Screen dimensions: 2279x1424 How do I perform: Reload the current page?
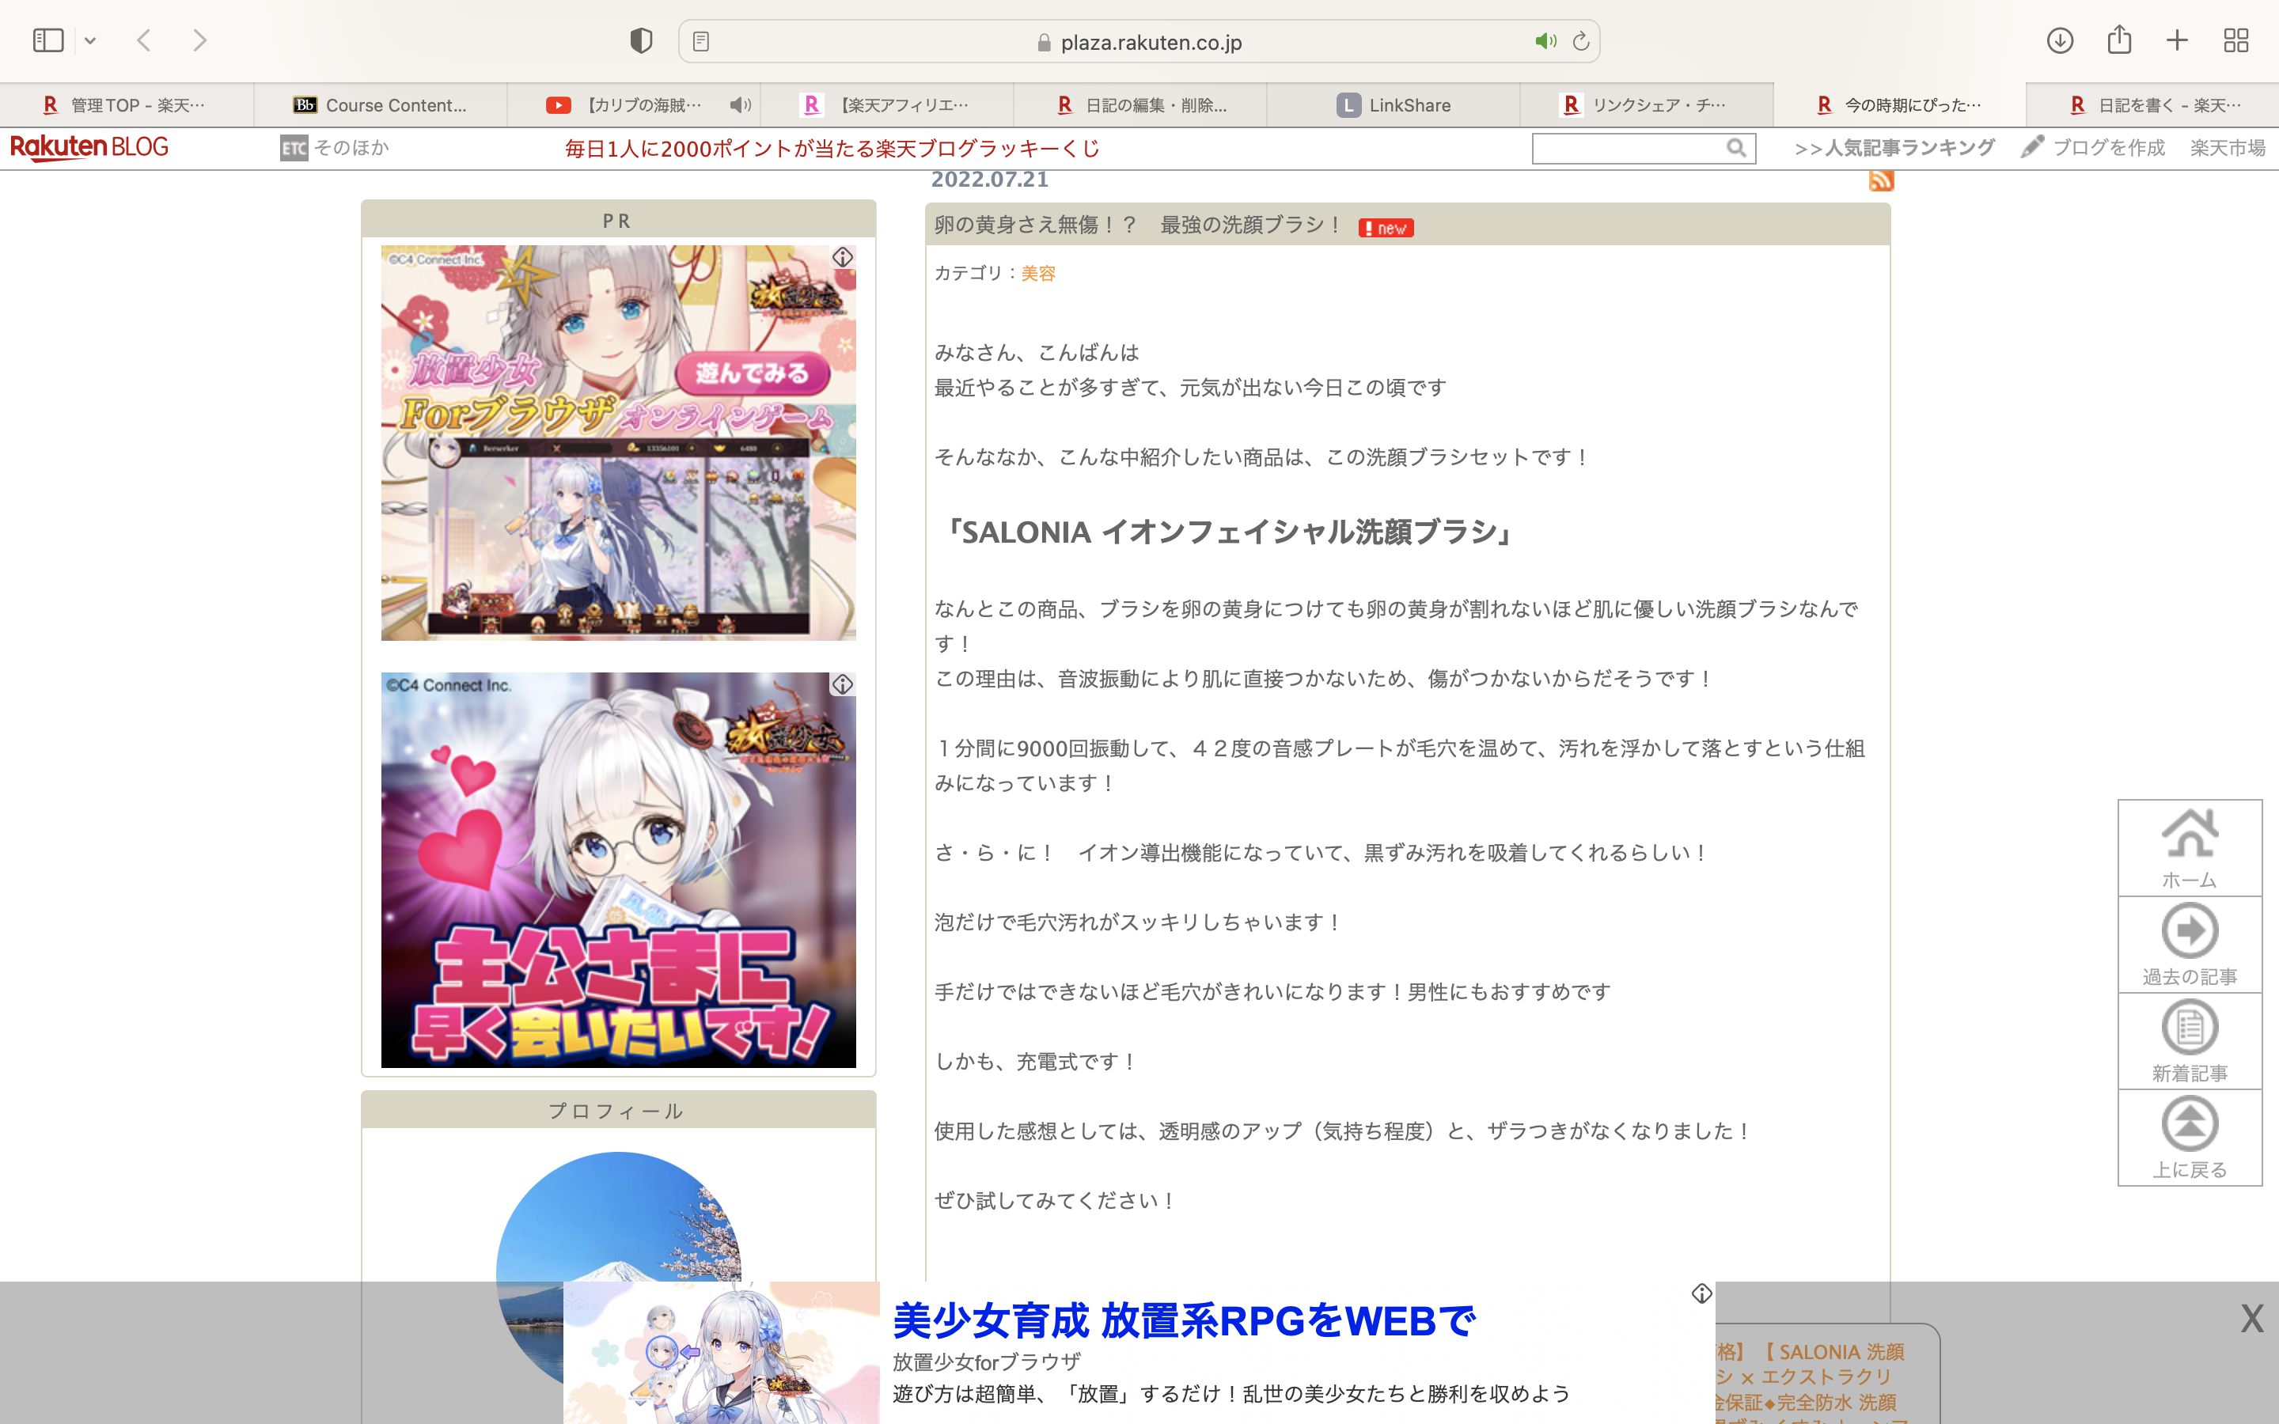[1581, 41]
